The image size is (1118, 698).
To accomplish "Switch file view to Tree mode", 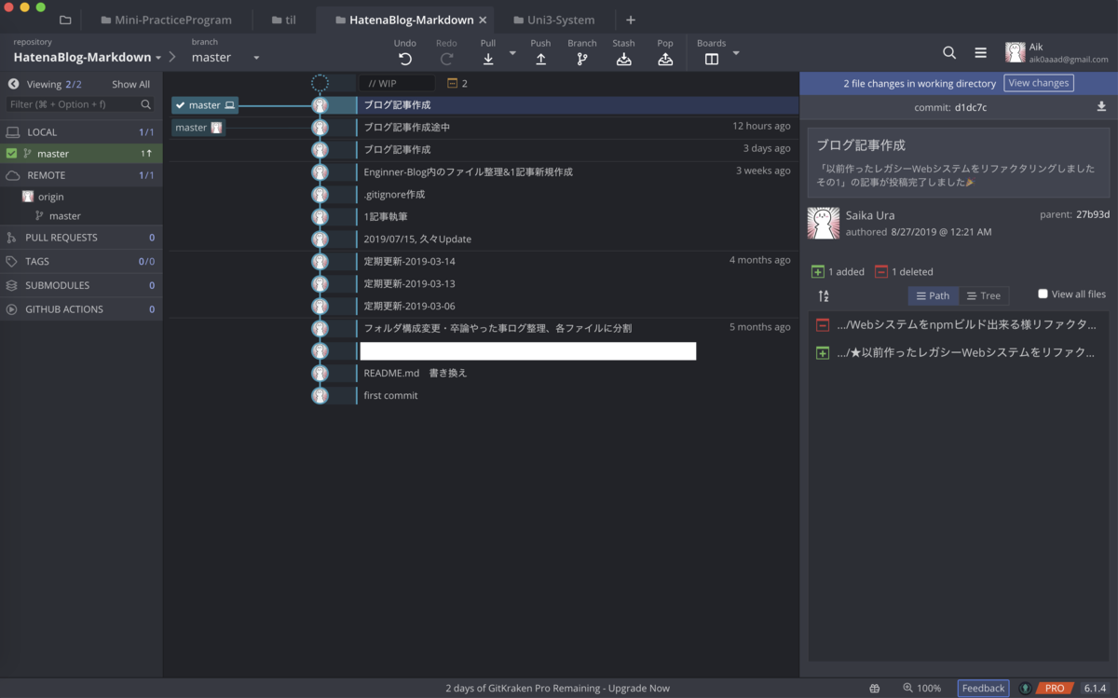I will click(984, 294).
